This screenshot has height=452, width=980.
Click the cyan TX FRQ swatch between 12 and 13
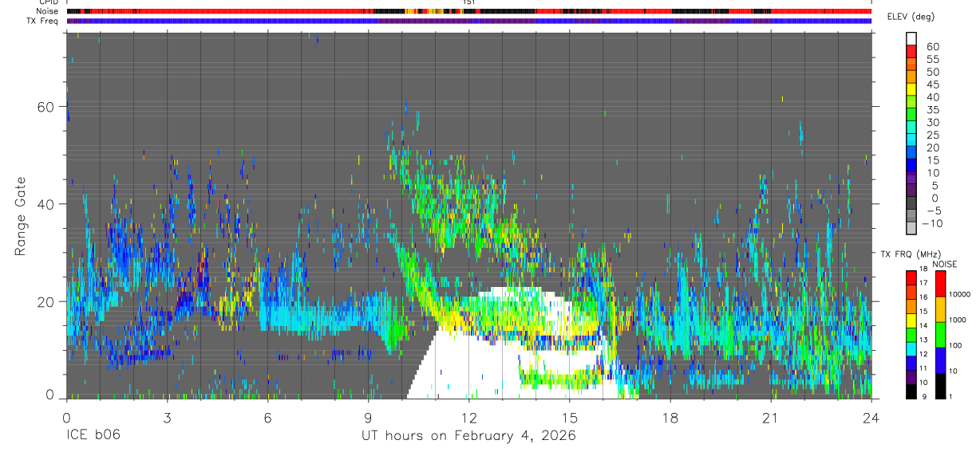(x=911, y=348)
